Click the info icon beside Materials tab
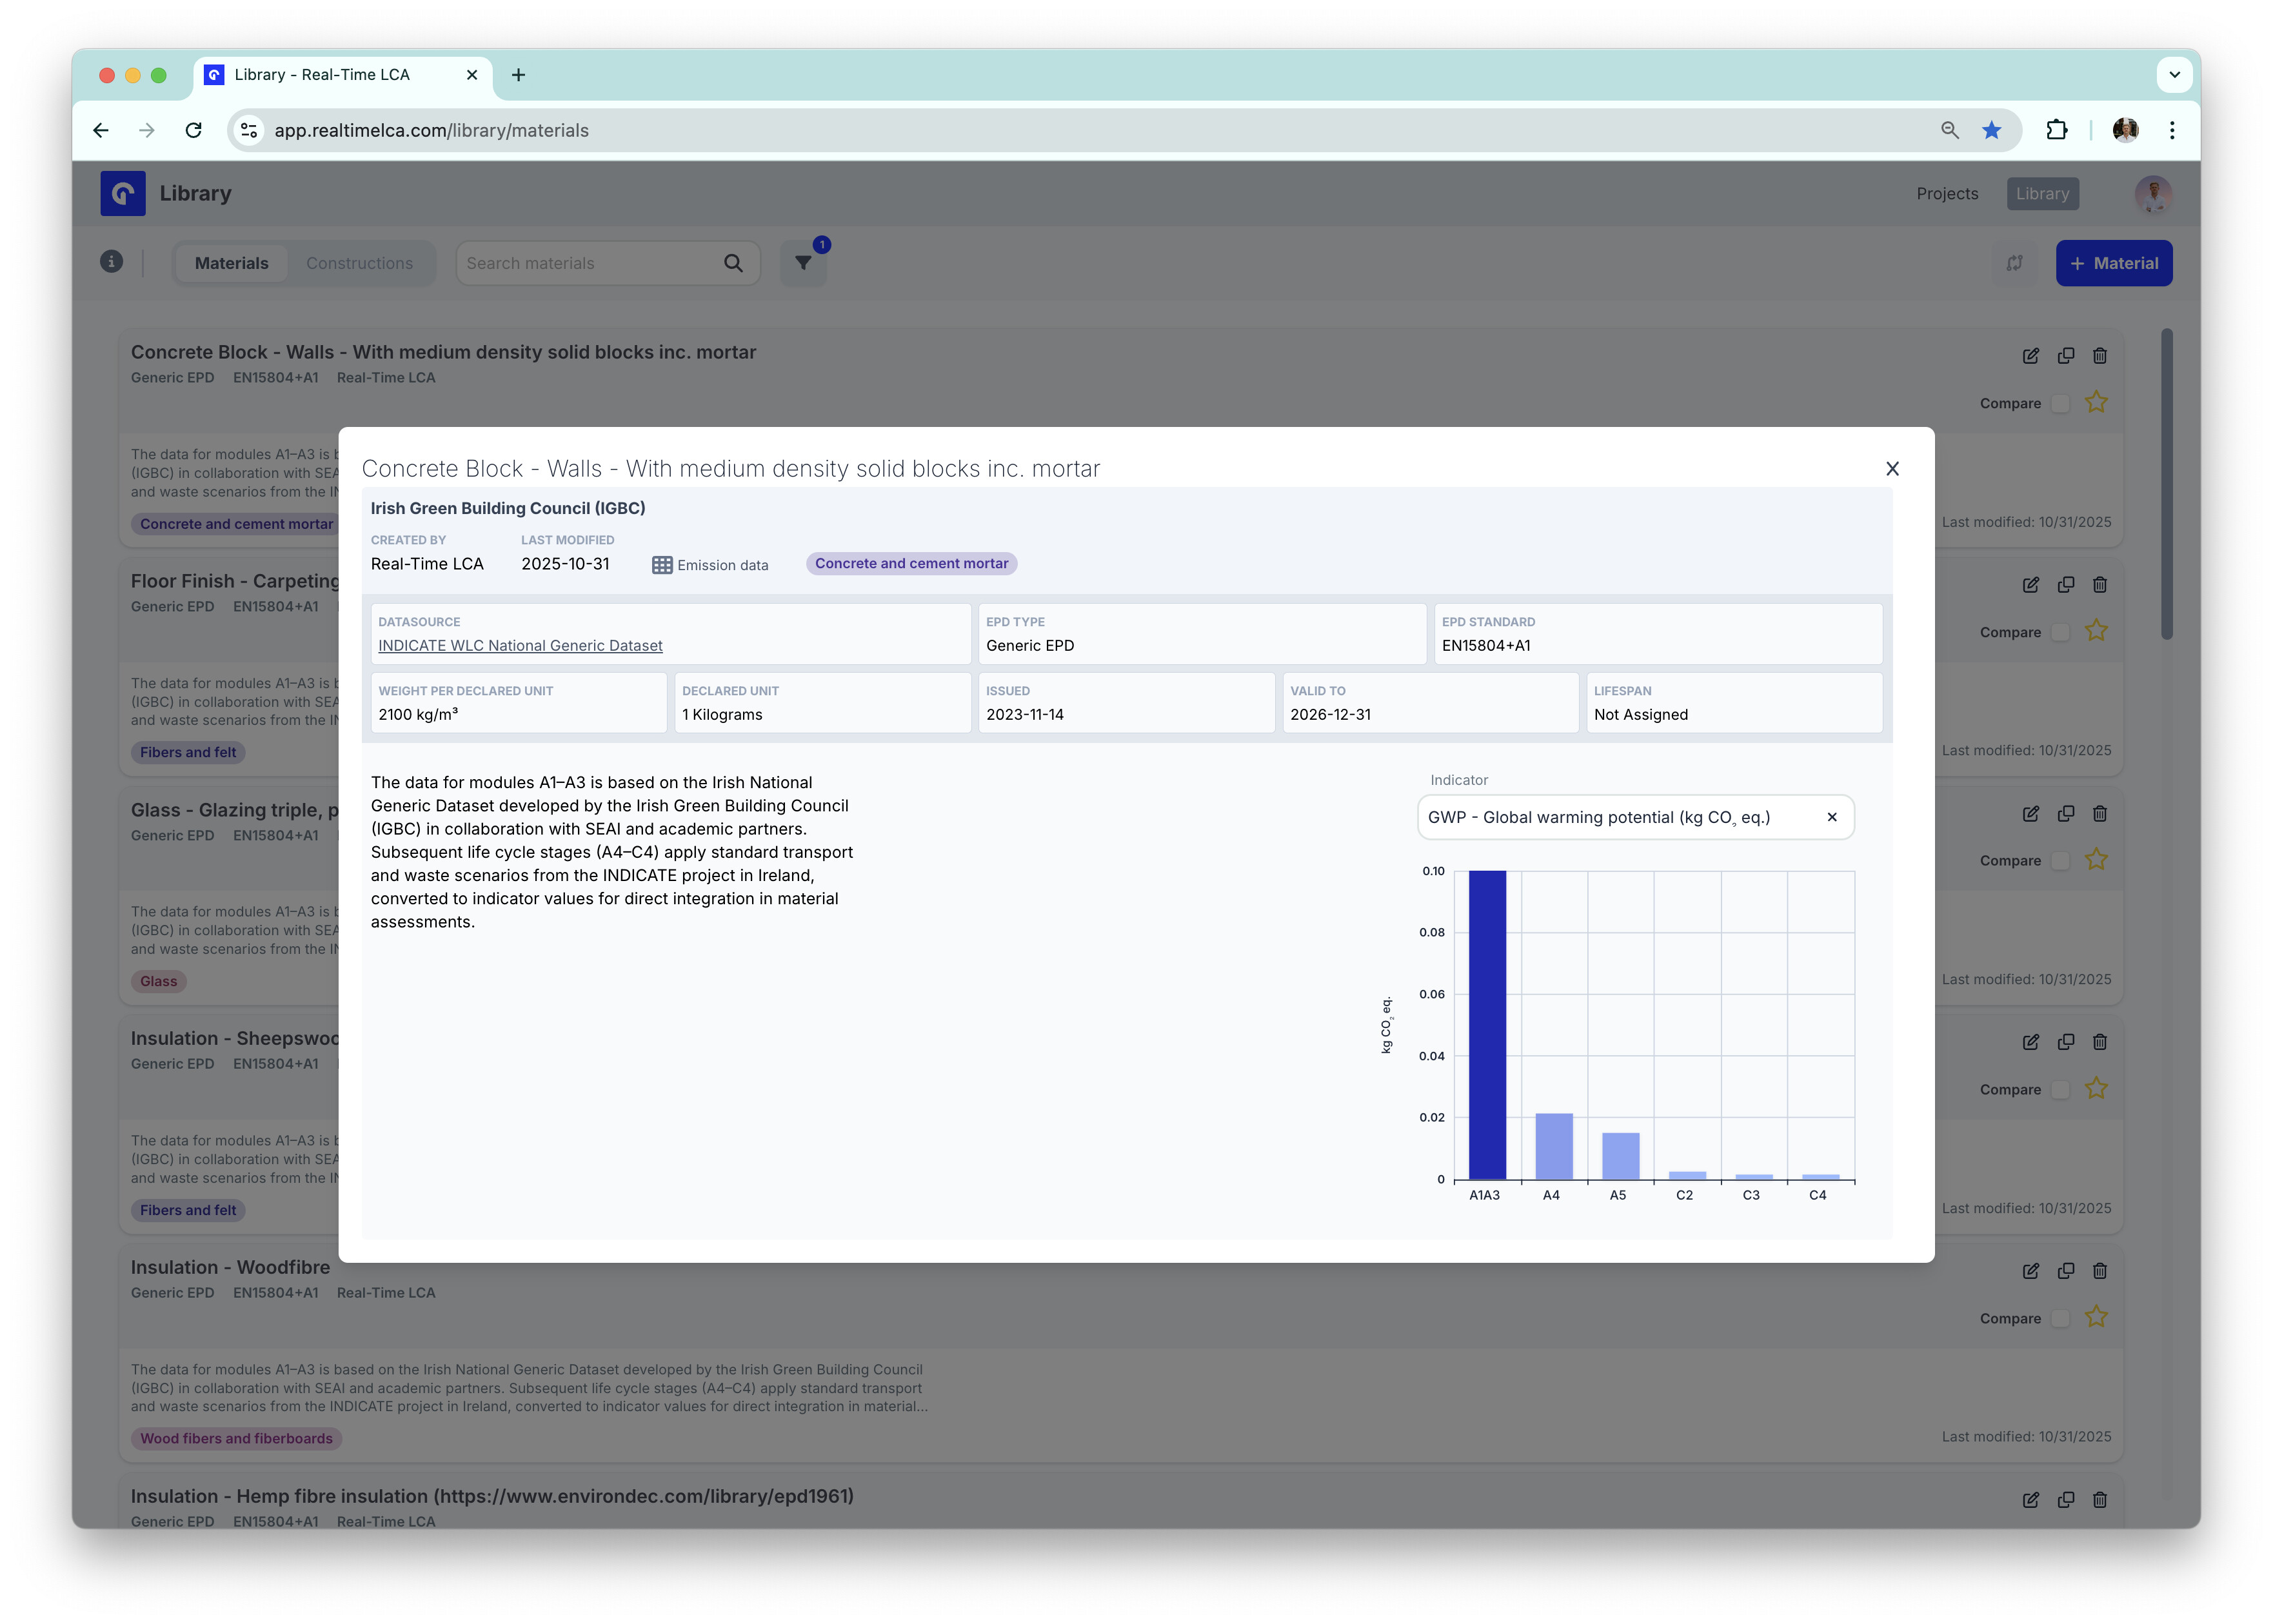This screenshot has height=1624, width=2273. pos(112,262)
